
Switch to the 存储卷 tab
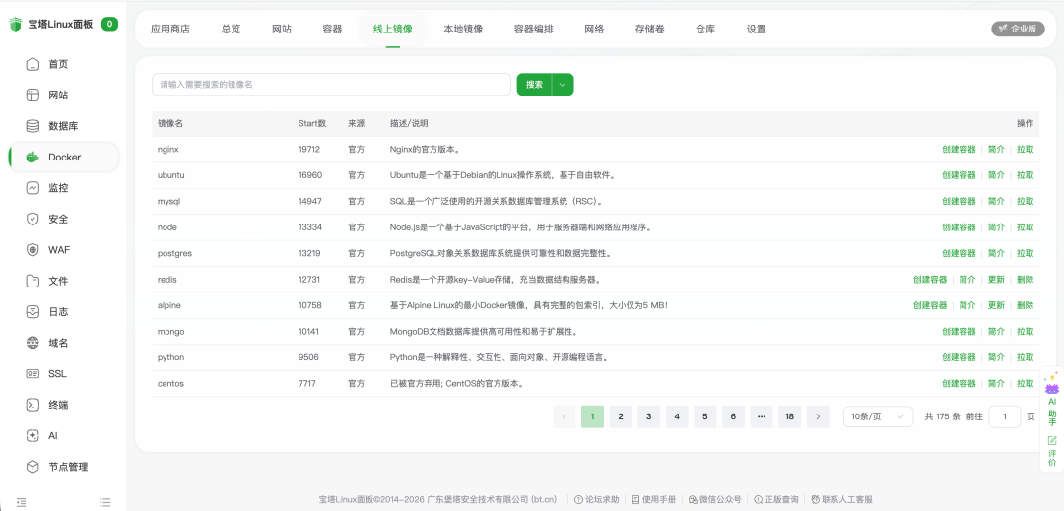pos(649,30)
